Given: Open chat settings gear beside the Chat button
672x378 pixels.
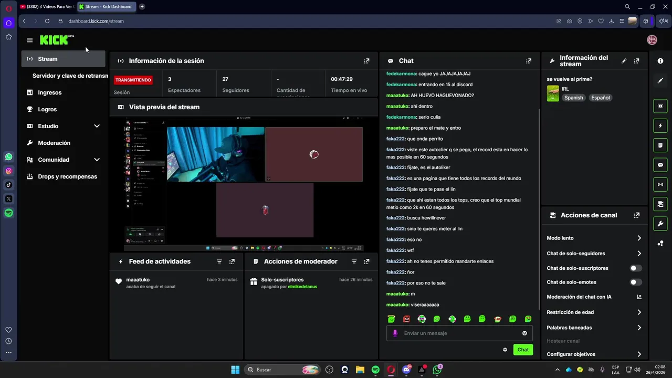Looking at the screenshot, I should (x=505, y=350).
